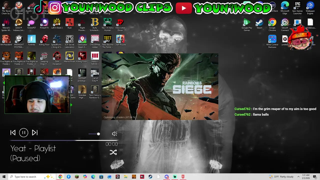Skip to next track in music widget

35,133
